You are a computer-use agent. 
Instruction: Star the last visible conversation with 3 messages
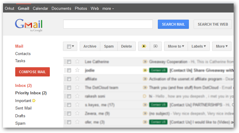[77, 122]
